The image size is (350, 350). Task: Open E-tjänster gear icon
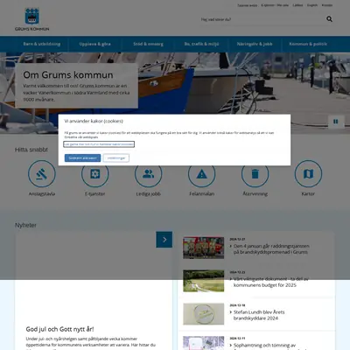94,174
